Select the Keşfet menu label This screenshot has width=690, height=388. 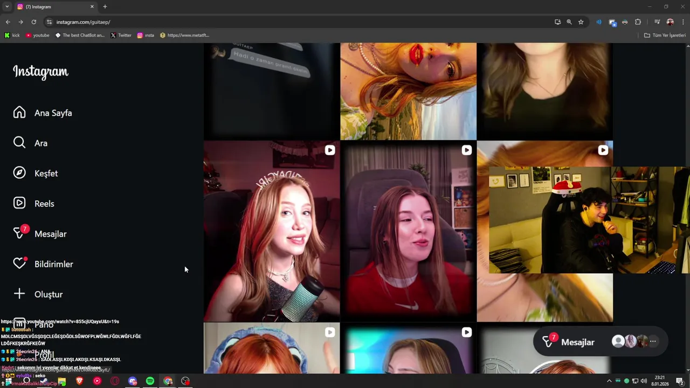(x=46, y=174)
